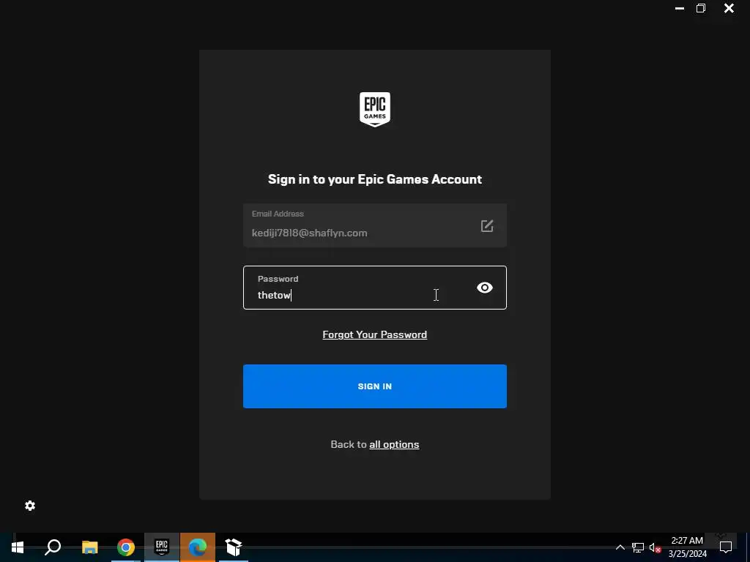750x562 pixels.
Task: Click into the Password field
Action: [374, 288]
